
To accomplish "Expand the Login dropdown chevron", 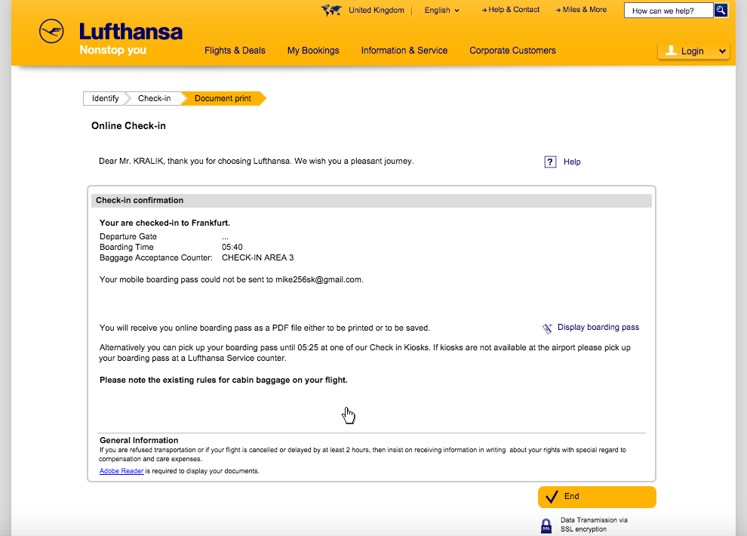I will click(722, 51).
